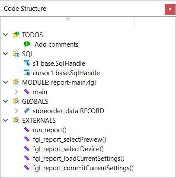Close the Code Structure panel
The width and height of the screenshot is (176, 178).
170,9
